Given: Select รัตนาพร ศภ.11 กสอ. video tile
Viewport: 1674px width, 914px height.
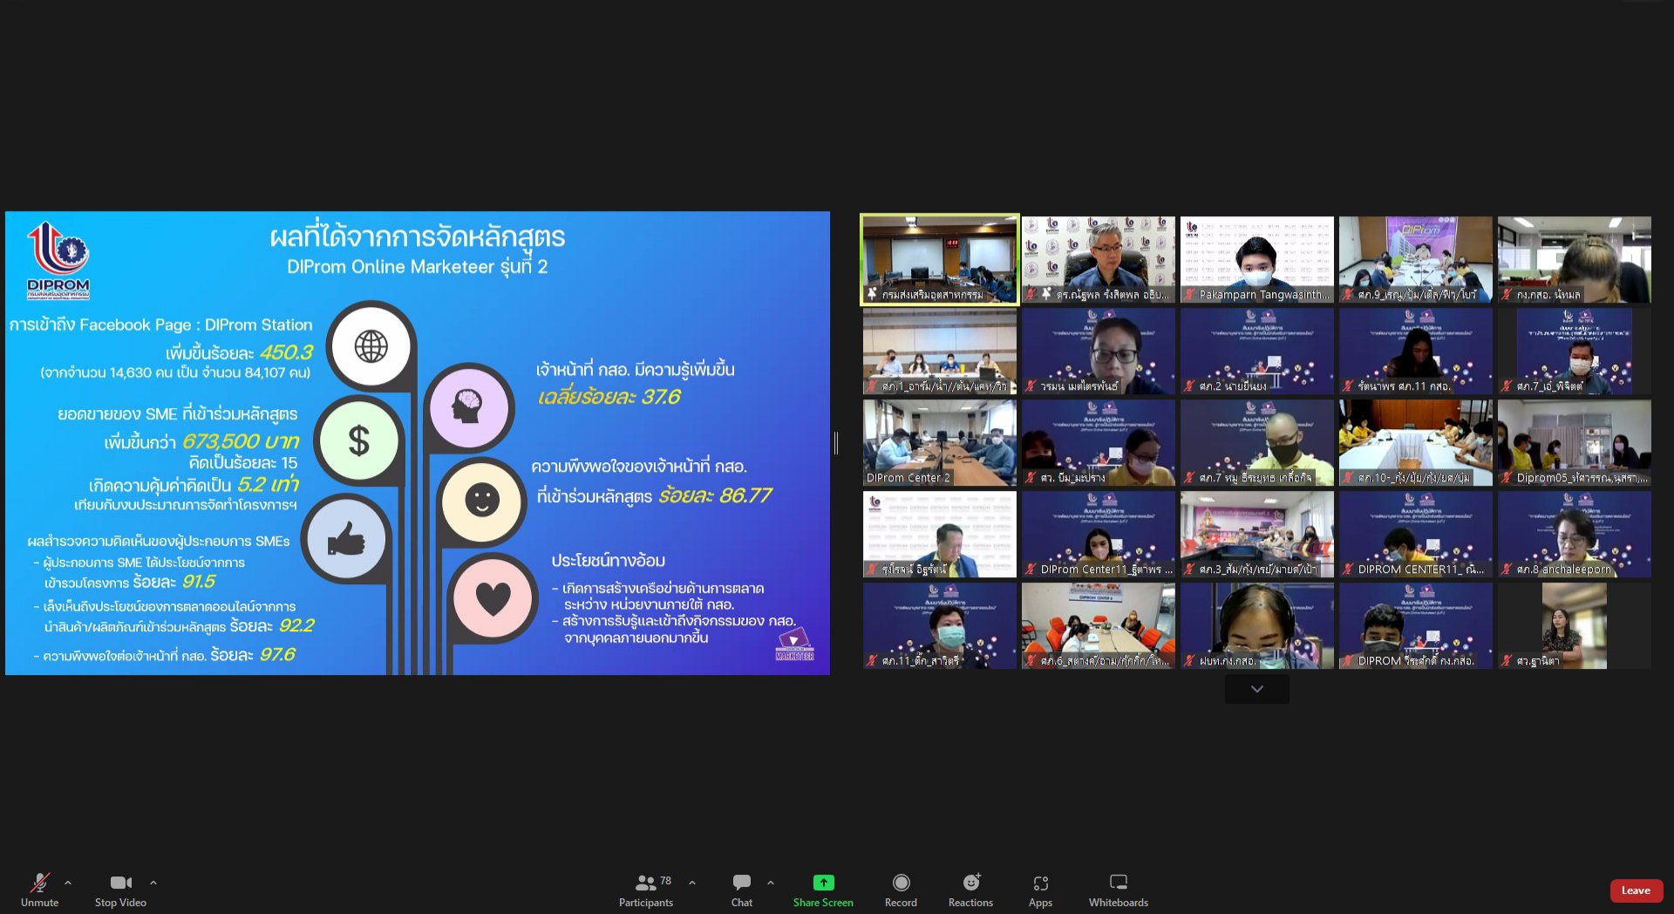Looking at the screenshot, I should point(1415,351).
